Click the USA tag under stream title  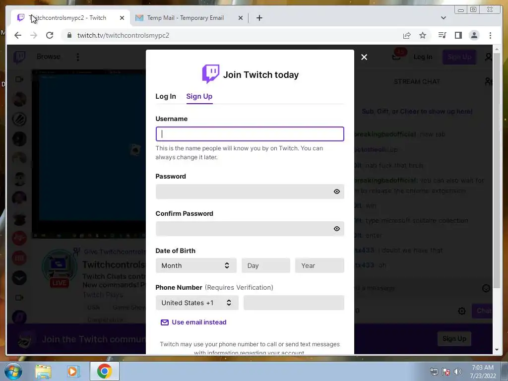coord(94,308)
